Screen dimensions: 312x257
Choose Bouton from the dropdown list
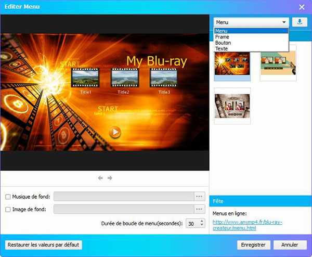tap(223, 43)
